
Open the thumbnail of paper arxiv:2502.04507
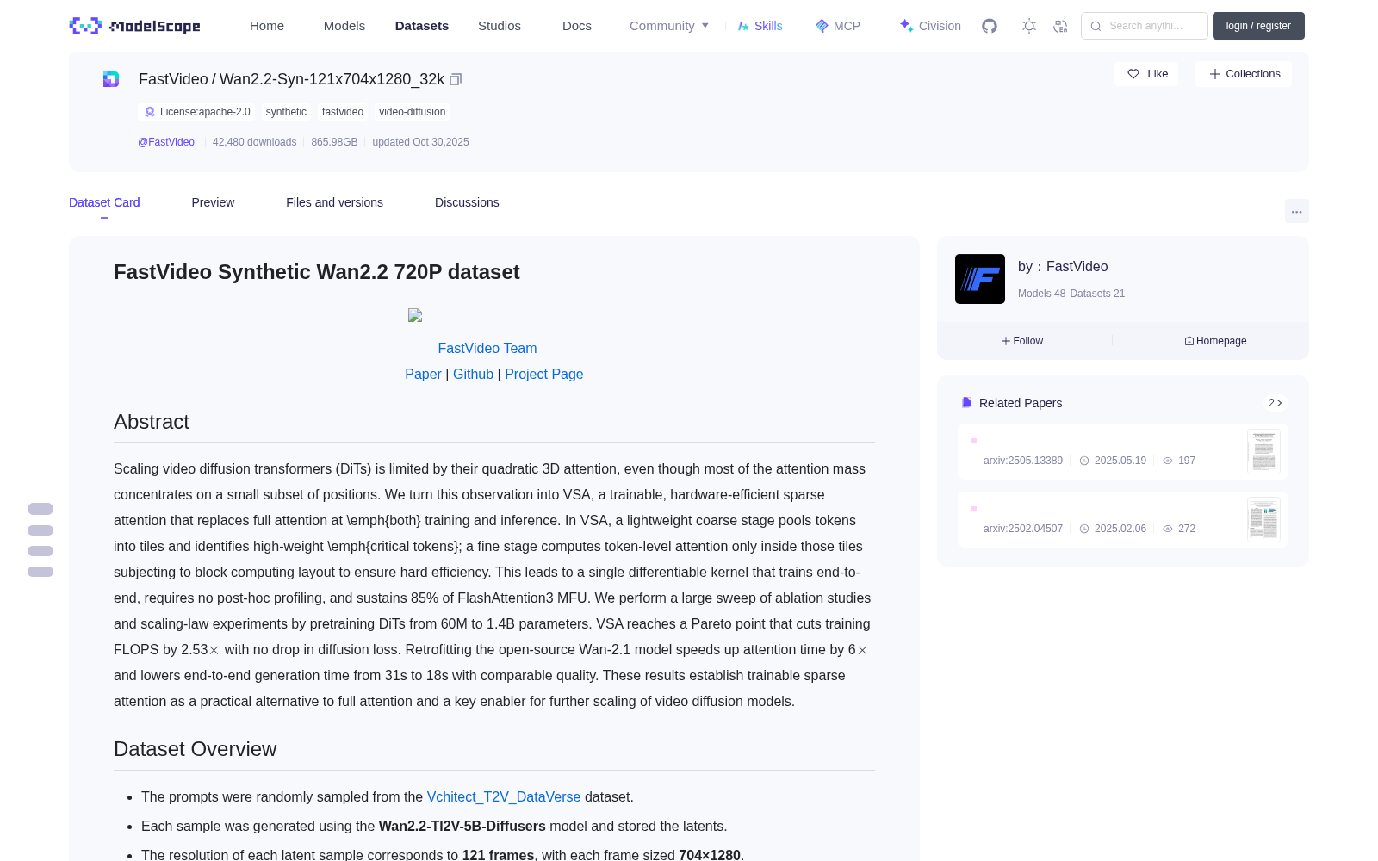point(1263,520)
